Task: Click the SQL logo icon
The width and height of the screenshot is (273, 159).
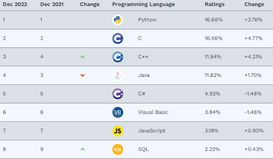Action: pyautogui.click(x=118, y=149)
